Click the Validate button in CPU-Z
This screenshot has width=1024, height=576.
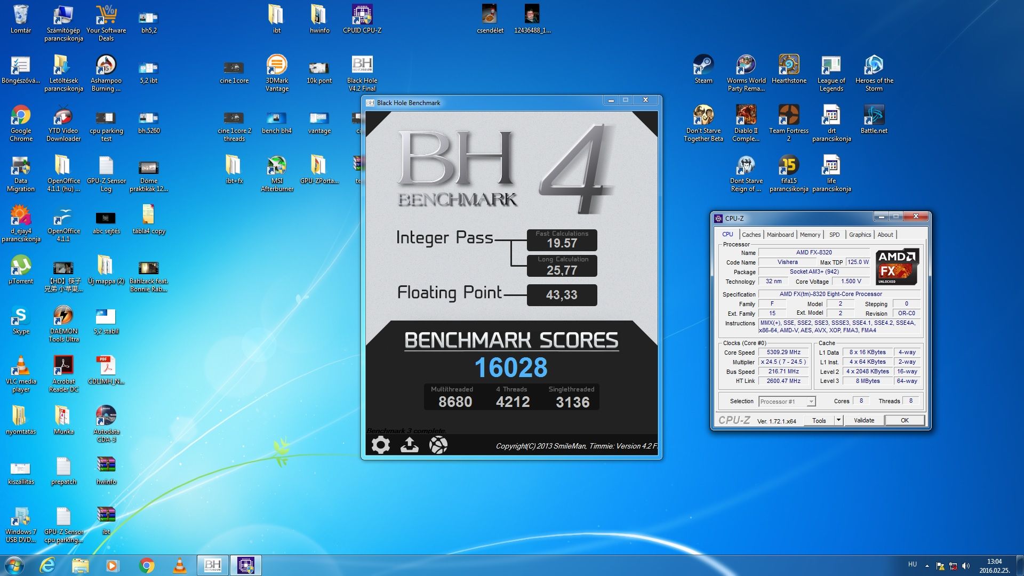click(x=864, y=420)
